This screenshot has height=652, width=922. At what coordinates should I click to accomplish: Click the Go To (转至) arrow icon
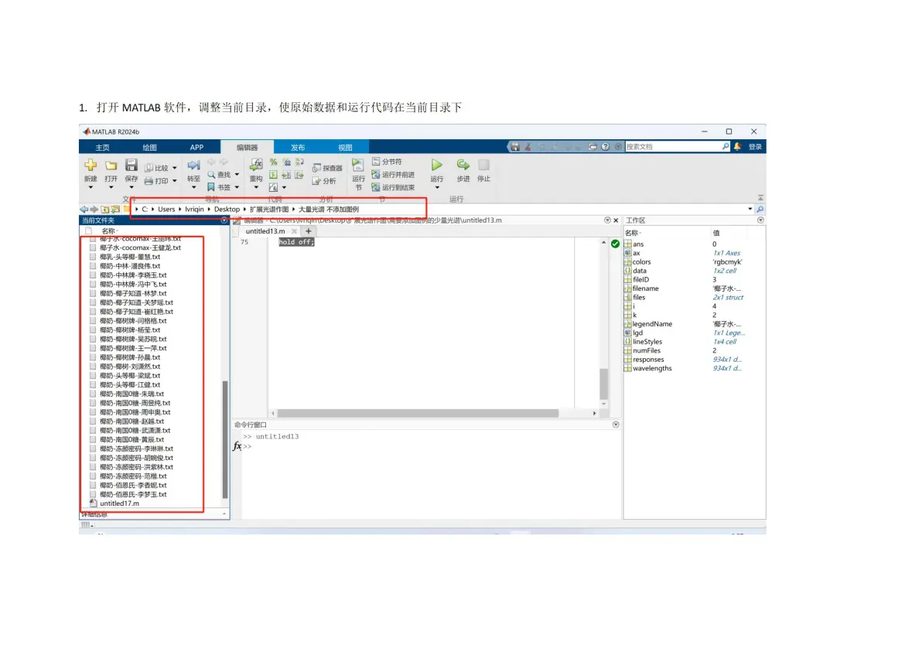[x=193, y=166]
